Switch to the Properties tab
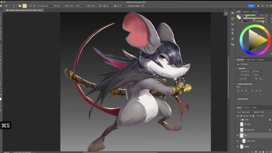The image size is (272, 153). pos(240,60)
